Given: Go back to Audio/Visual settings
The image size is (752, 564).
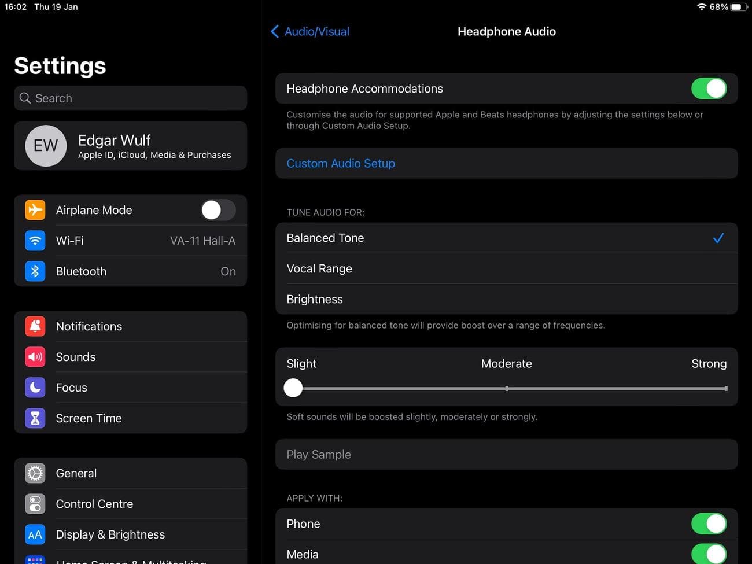Looking at the screenshot, I should click(310, 32).
